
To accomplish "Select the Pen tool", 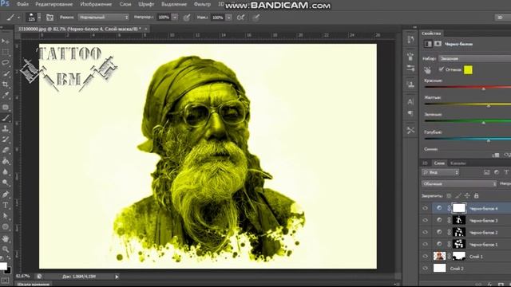I will [x=6, y=195].
